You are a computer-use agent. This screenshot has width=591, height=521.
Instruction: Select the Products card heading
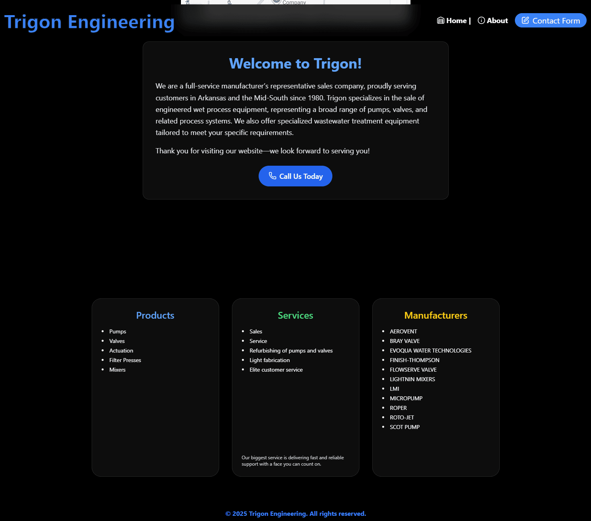click(155, 315)
